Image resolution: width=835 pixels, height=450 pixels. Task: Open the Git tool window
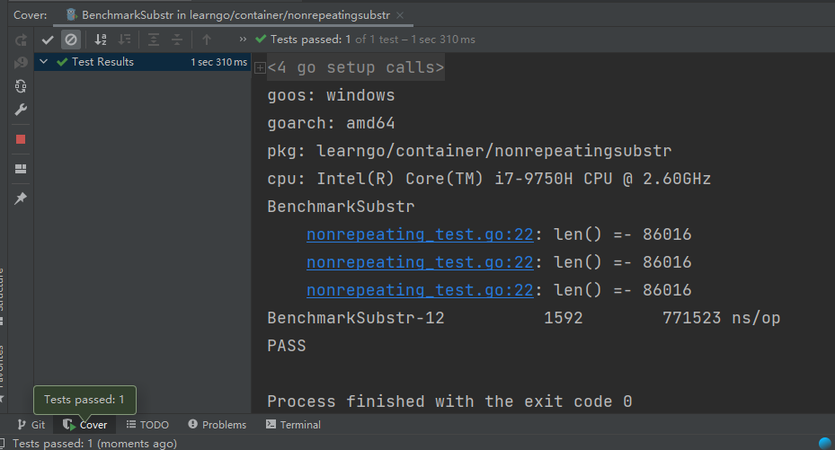coord(31,425)
